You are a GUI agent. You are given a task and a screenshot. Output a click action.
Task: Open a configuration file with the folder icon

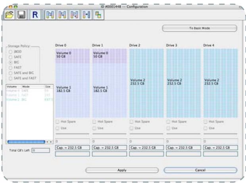[x=10, y=15]
